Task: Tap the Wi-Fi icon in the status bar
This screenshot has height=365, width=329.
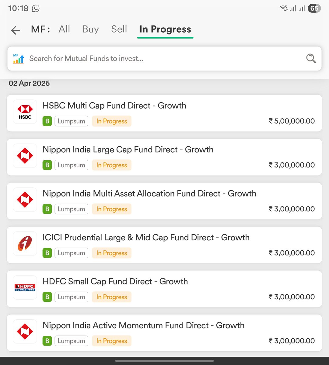Action: click(x=284, y=9)
